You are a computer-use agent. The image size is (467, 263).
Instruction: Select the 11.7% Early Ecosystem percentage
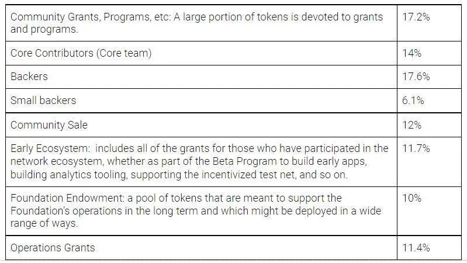tap(416, 148)
